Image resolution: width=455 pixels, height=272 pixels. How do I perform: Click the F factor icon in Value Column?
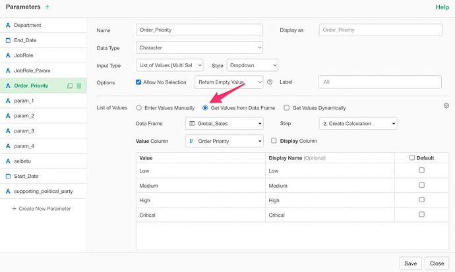click(191, 141)
